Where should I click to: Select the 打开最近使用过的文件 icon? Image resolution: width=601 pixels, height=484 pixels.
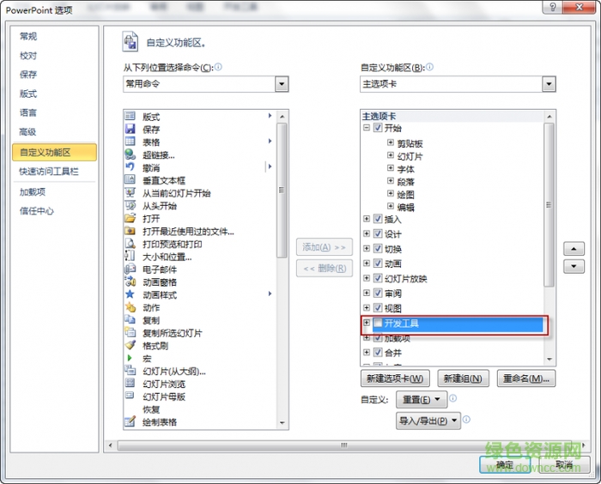point(131,230)
